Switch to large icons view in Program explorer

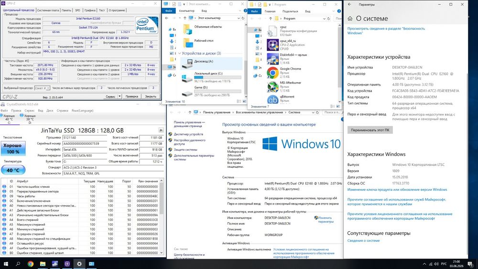click(x=338, y=107)
